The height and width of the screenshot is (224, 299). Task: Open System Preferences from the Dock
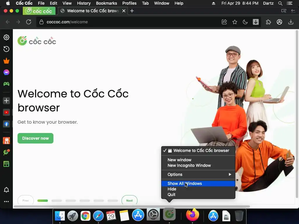pos(153,215)
